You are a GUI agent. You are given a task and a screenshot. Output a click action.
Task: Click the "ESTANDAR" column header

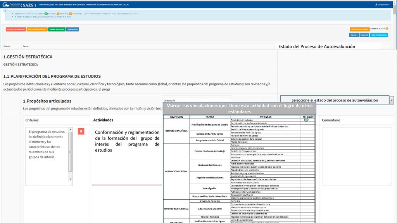[266, 117]
